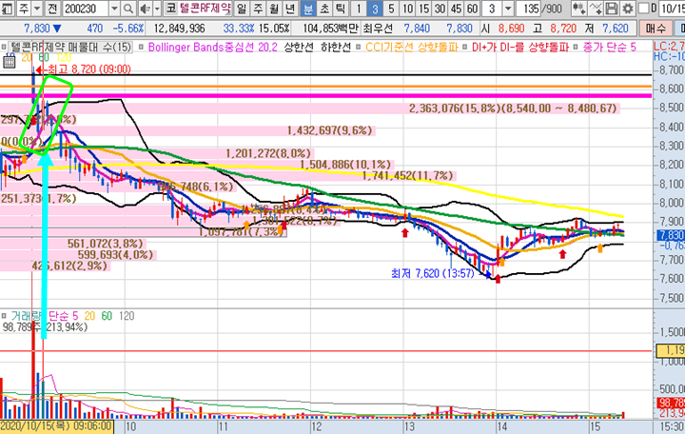Choose 1 minute interval button

359,8
